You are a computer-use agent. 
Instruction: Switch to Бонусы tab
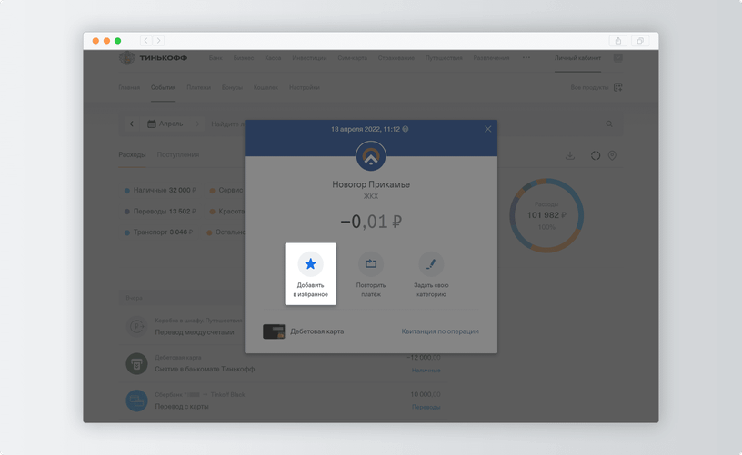(x=232, y=87)
